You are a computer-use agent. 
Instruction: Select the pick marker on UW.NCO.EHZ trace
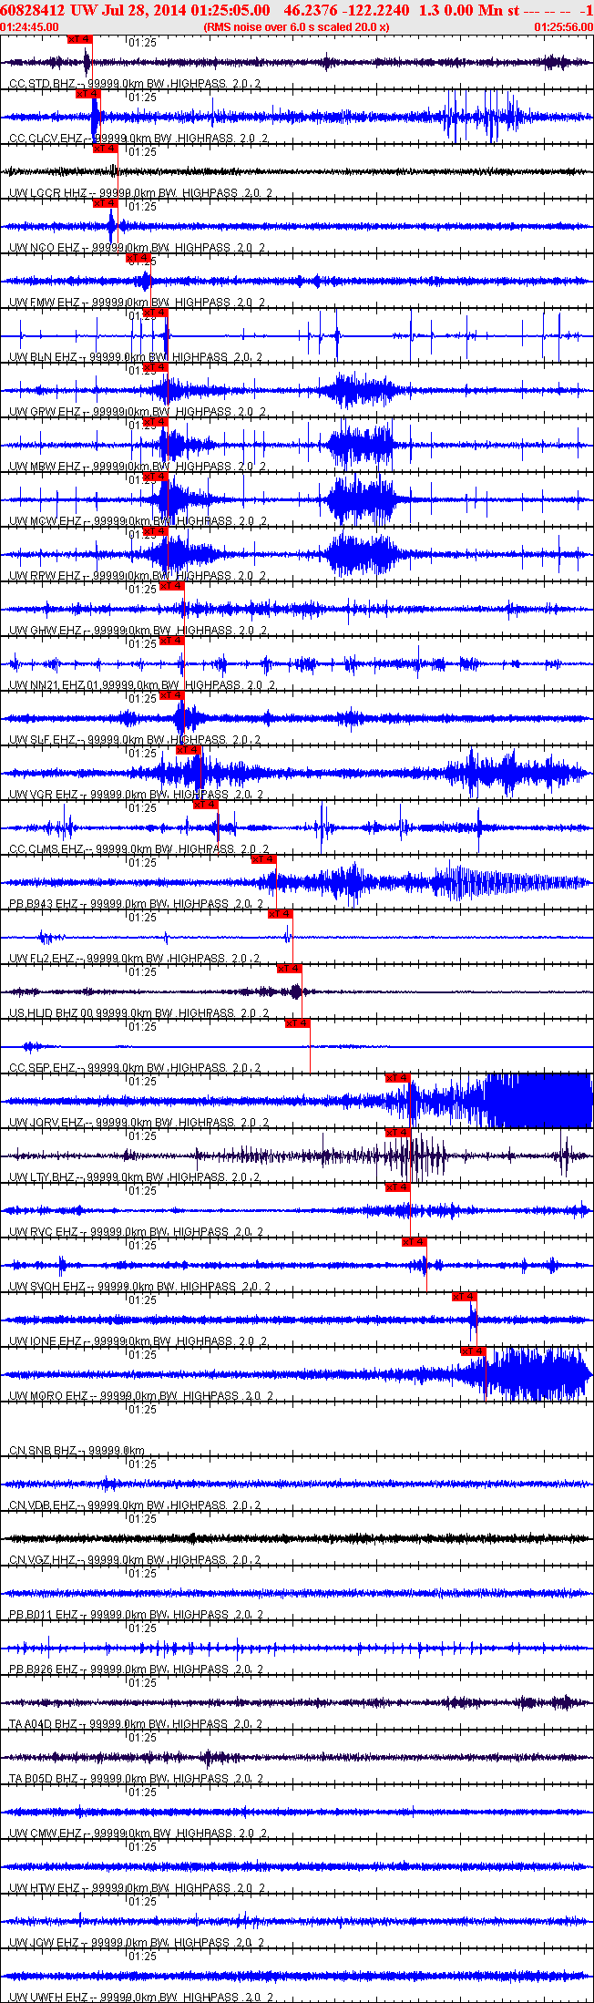tap(106, 203)
